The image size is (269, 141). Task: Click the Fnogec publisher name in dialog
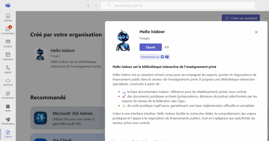coord(145,38)
